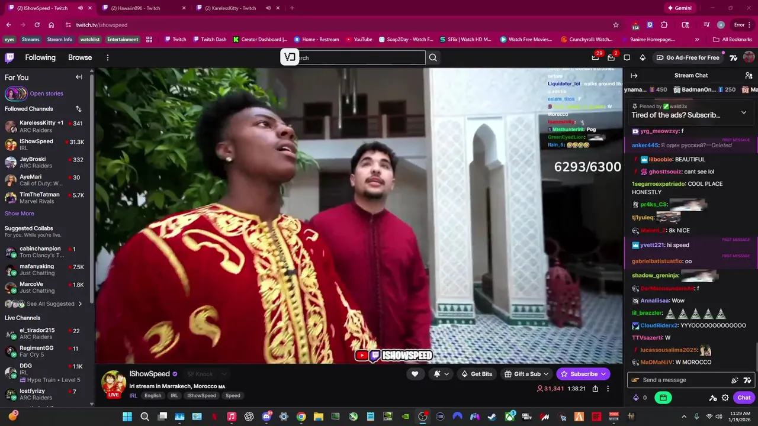Click the search magnifier button

click(433, 57)
